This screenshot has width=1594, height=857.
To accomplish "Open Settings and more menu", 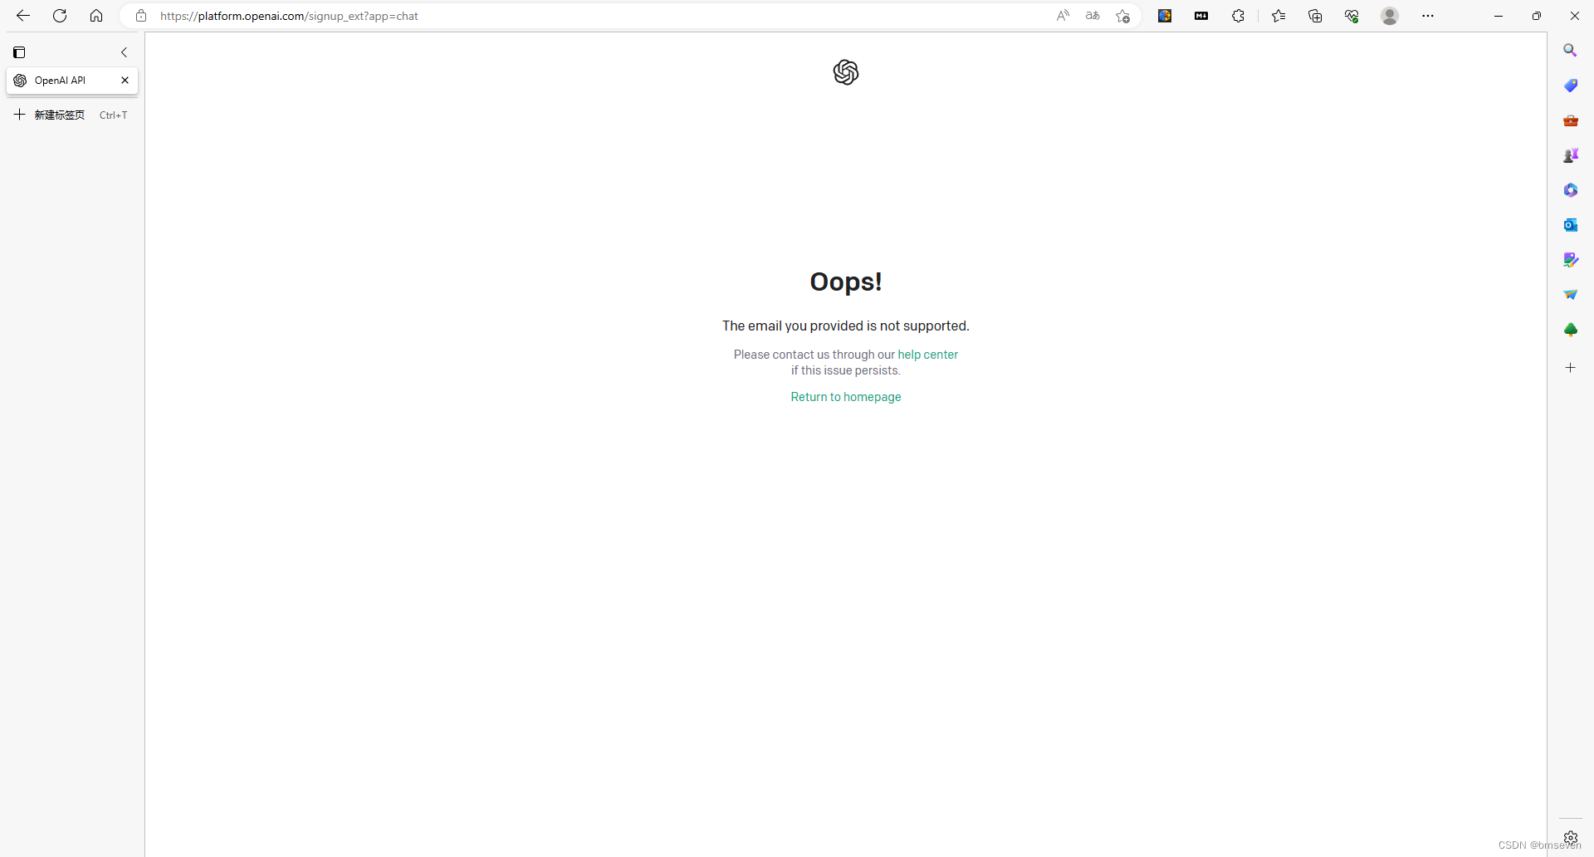I will pos(1428,16).
